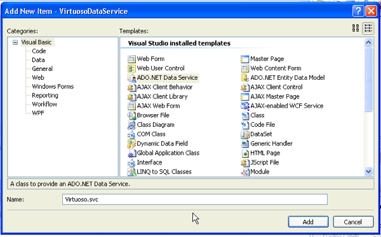Image resolution: width=381 pixels, height=237 pixels.
Task: Select the Class Diagram template icon
Action: [131, 125]
